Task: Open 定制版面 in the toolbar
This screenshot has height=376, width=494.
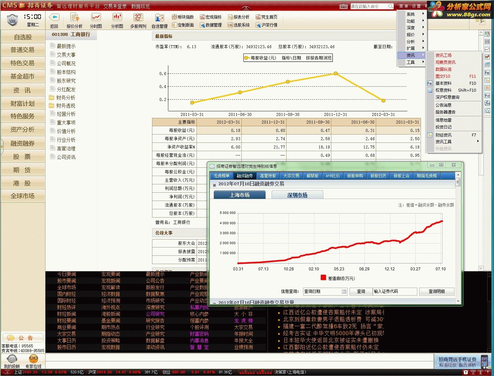Action: coord(183,25)
